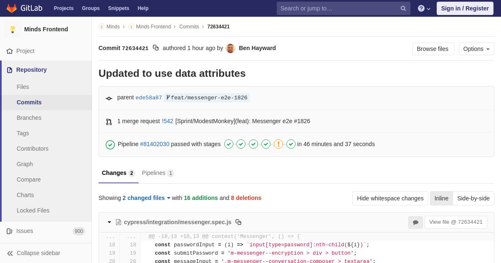Open the help question mark menu

[424, 8]
